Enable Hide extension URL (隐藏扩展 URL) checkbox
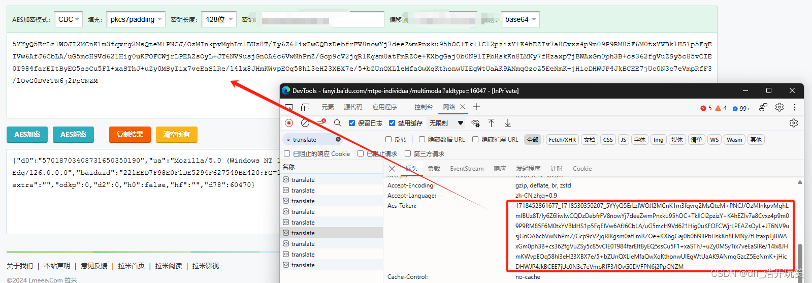Screen dimensions: 812x283 [x=475, y=139]
